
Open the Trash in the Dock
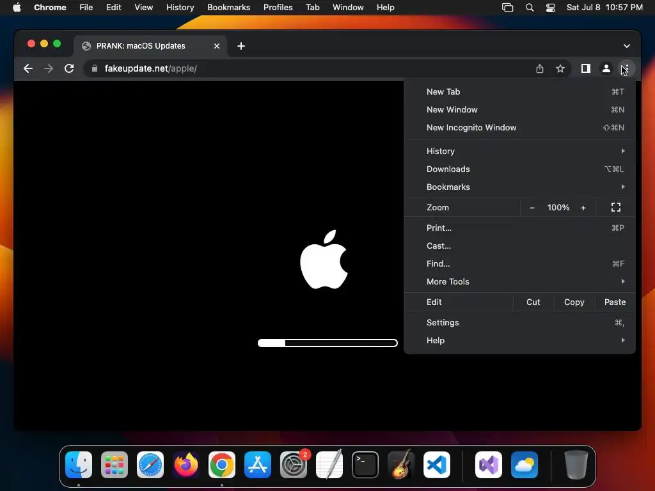pyautogui.click(x=576, y=465)
